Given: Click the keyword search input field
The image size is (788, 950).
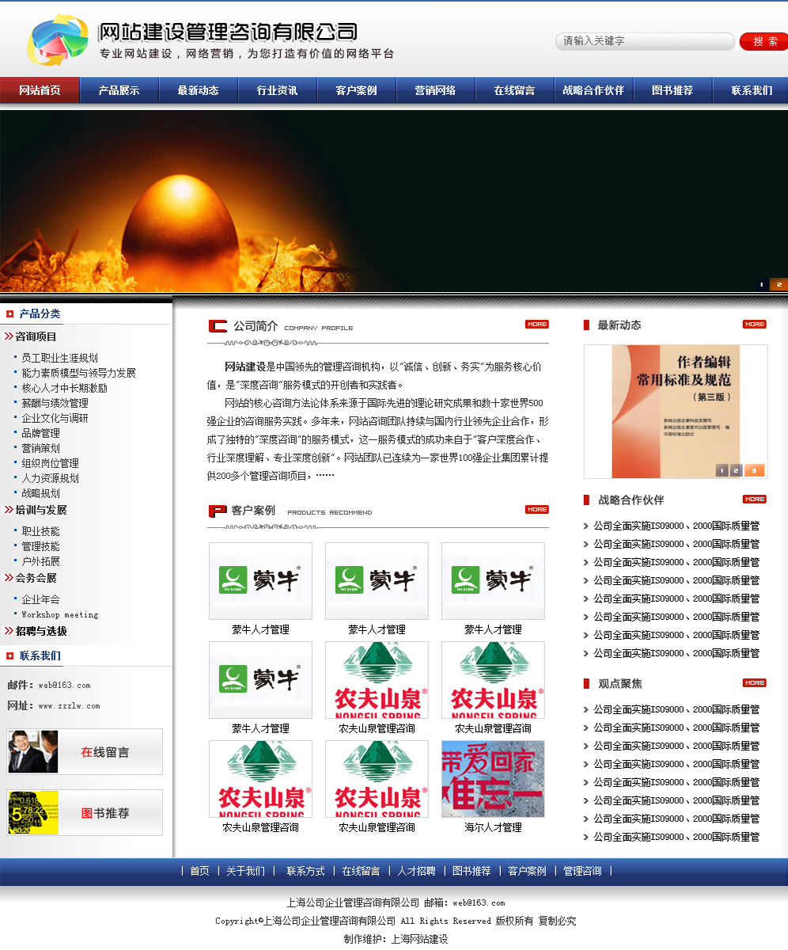Looking at the screenshot, I should click(645, 41).
